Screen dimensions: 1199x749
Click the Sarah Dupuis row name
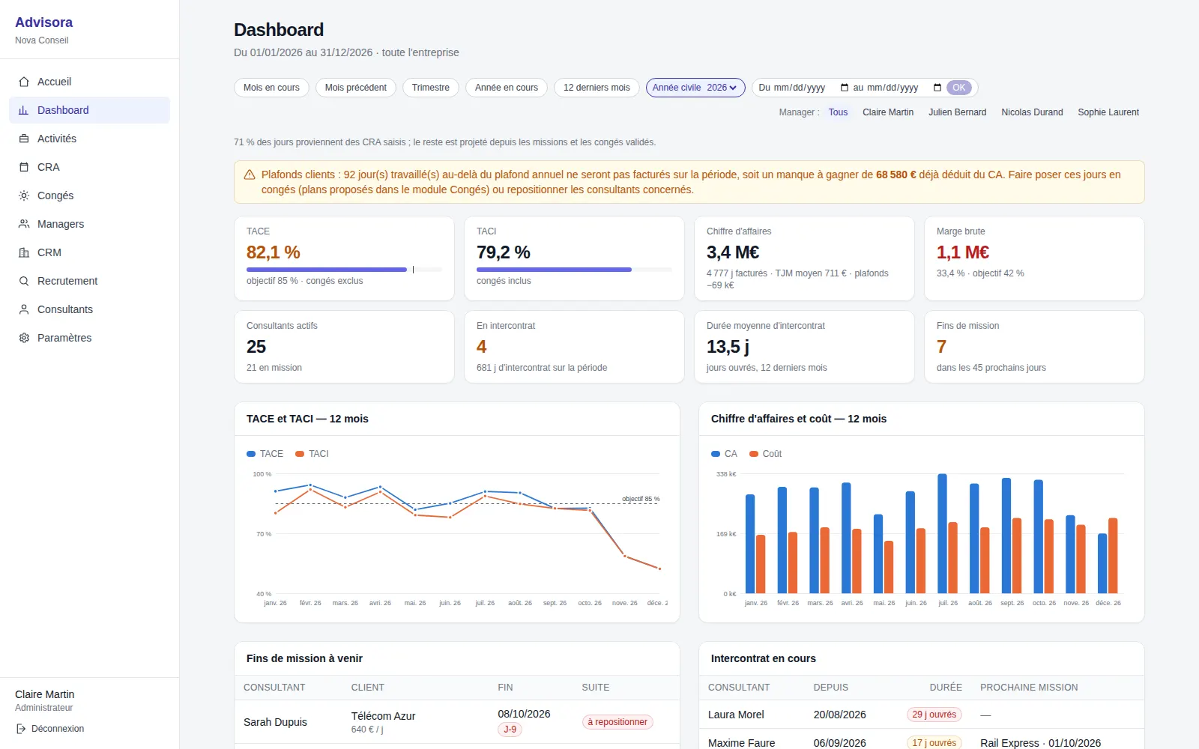(275, 722)
